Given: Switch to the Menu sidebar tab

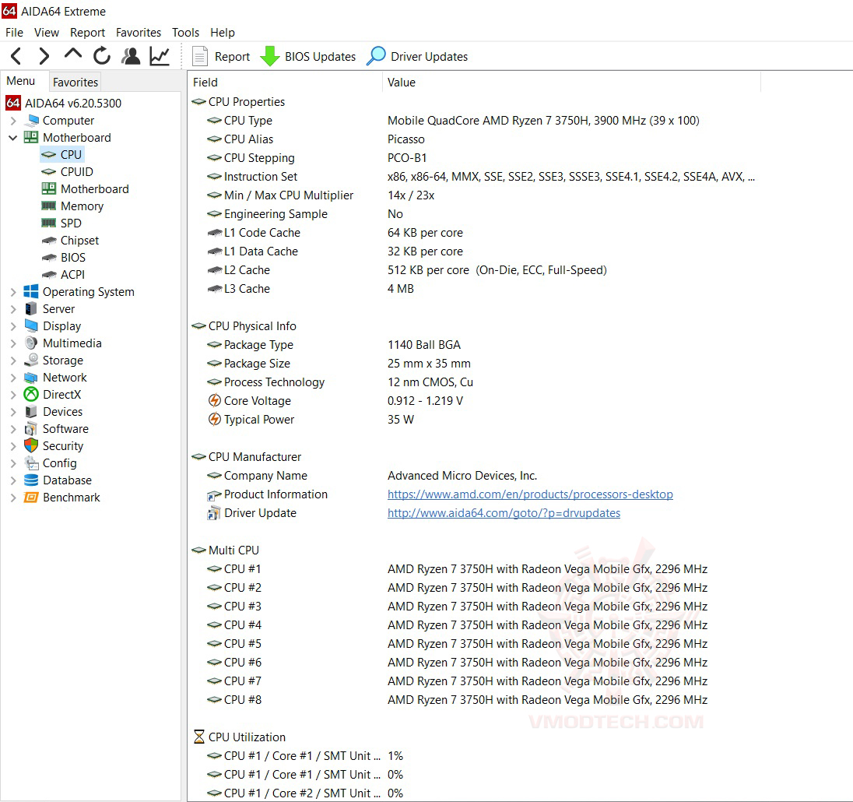Looking at the screenshot, I should (21, 81).
